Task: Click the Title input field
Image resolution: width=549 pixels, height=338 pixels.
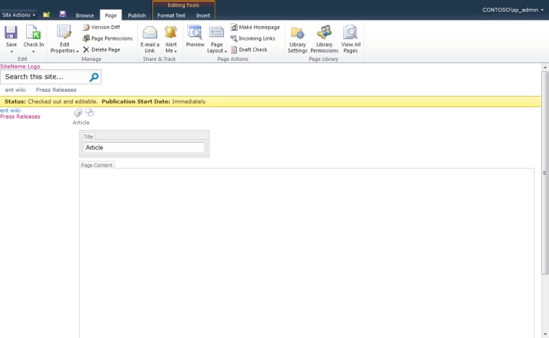Action: 144,147
